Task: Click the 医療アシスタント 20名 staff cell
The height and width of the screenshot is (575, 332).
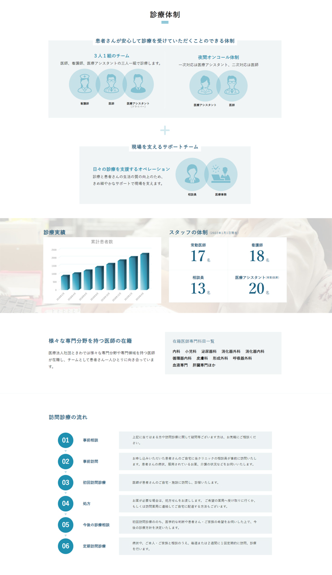Action: pos(257,286)
